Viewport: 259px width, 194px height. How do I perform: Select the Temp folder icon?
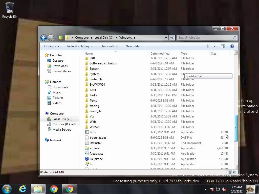click(x=87, y=101)
